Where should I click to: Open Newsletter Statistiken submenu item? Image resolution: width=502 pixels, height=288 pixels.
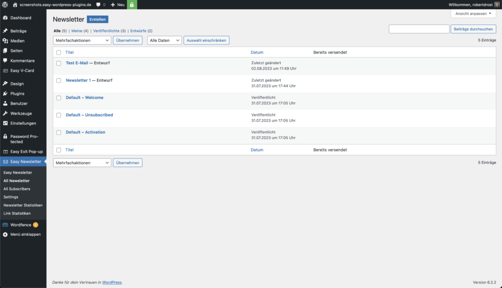pos(23,205)
